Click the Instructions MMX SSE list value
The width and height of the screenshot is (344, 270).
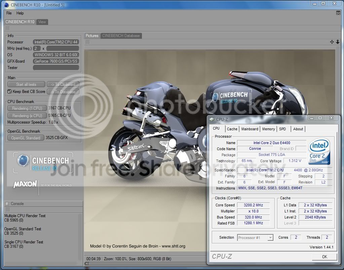pyautogui.click(x=284, y=188)
